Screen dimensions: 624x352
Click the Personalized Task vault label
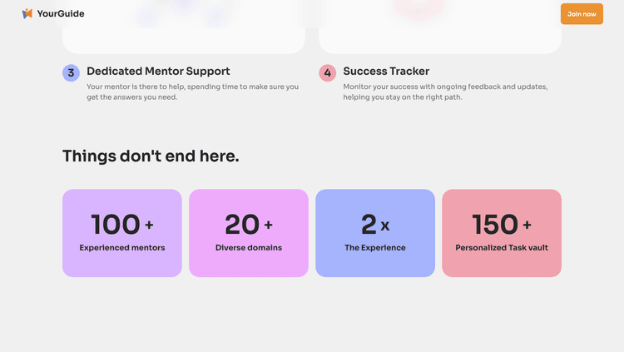[502, 248]
